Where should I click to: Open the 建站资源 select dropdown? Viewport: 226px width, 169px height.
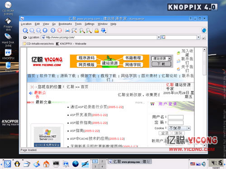161,59
